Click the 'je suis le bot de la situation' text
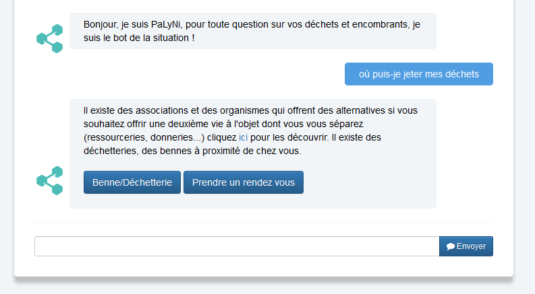Image resolution: width=535 pixels, height=294 pixels. pos(139,38)
